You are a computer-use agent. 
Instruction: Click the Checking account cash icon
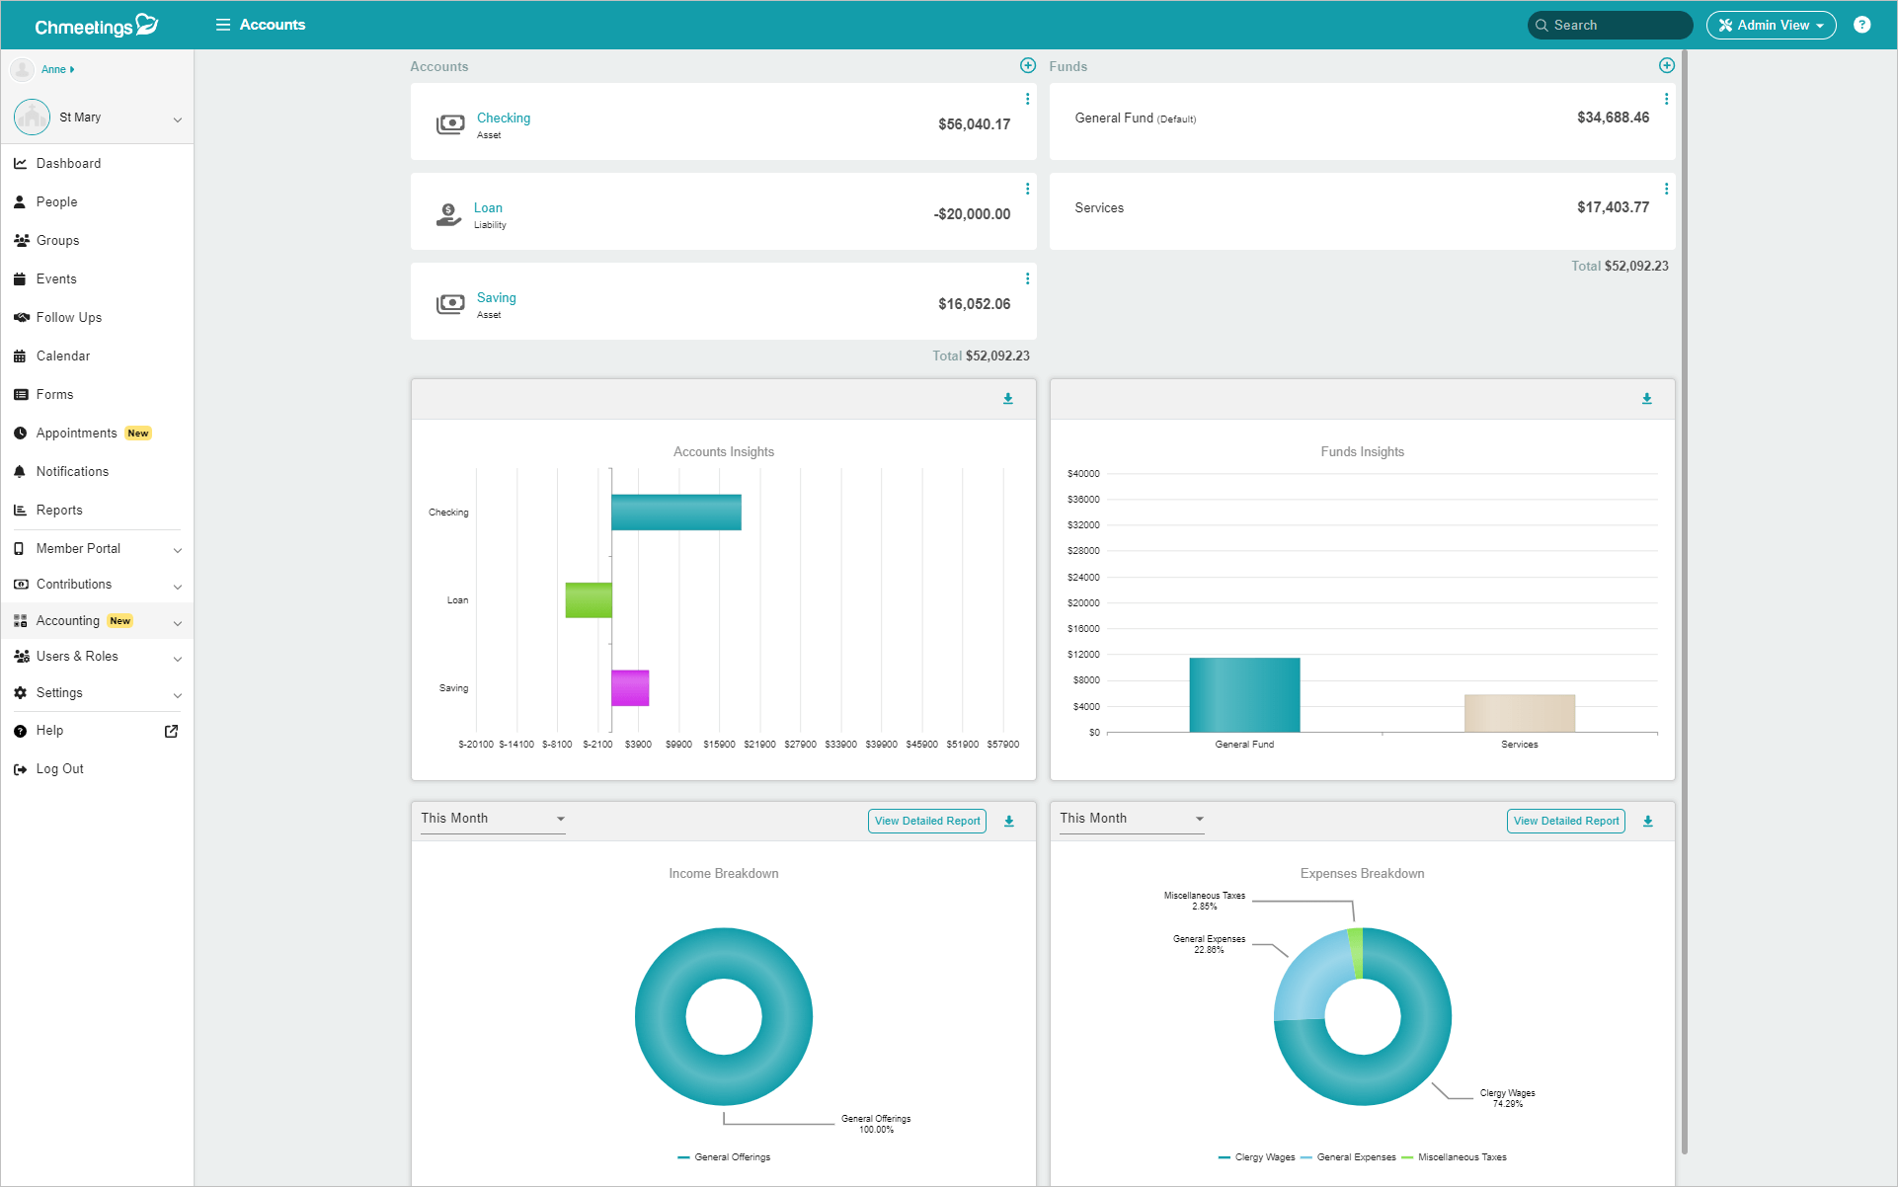click(450, 123)
